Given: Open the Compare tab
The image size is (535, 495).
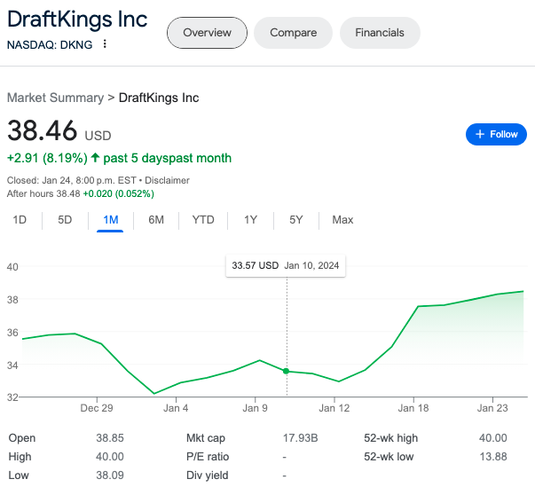Looking at the screenshot, I should [x=293, y=33].
